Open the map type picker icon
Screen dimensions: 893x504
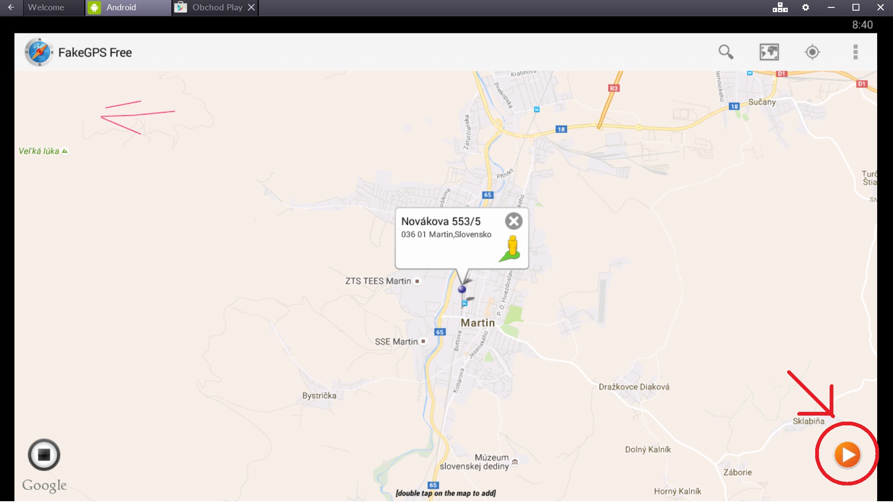tap(769, 52)
